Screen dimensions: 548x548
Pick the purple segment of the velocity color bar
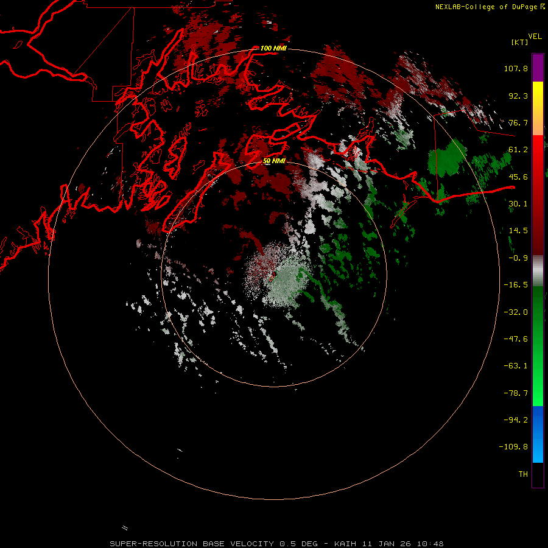(x=538, y=68)
